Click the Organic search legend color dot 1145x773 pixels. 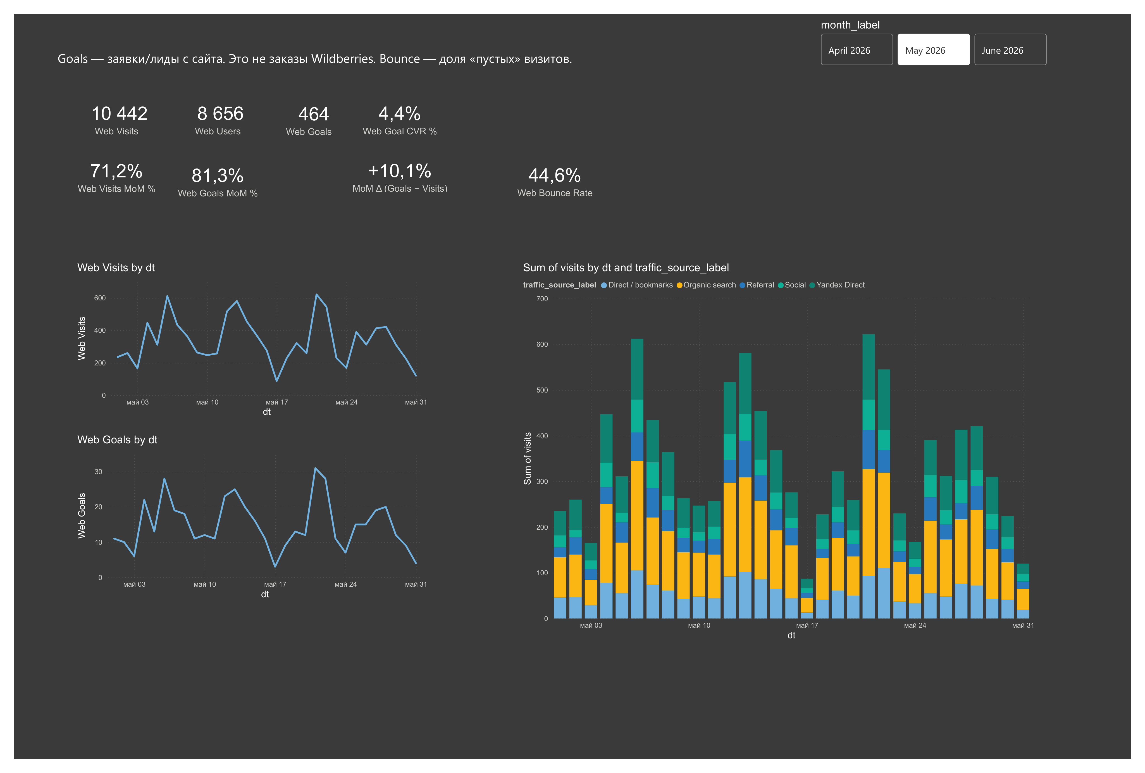pos(679,286)
